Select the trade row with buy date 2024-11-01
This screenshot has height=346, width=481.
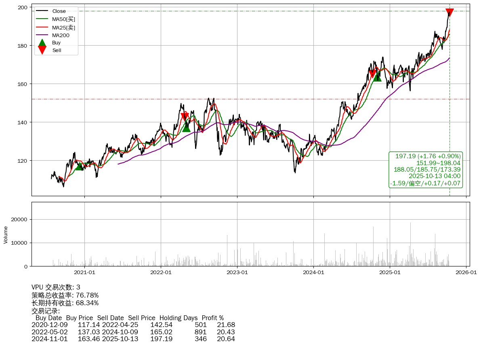click(x=133, y=339)
